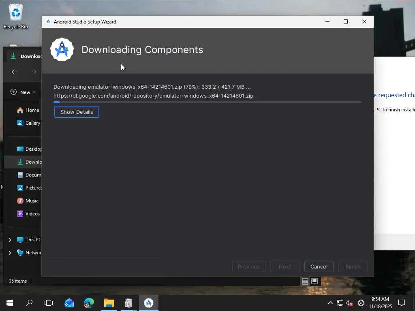Open Outlook from the taskbar
This screenshot has width=415, height=311.
point(69,303)
